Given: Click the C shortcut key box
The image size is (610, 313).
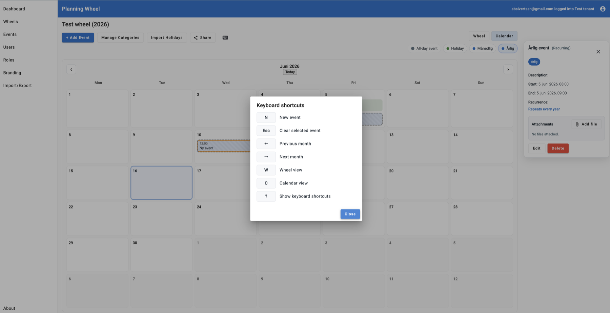Looking at the screenshot, I should coord(266,183).
